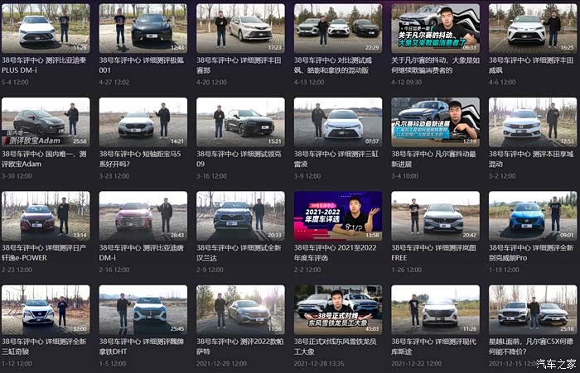Click the date '3-4 10:00'
This screenshot has width=580, height=373.
tap(405, 176)
